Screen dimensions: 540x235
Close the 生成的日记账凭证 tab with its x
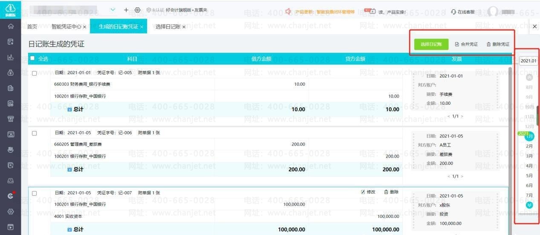pyautogui.click(x=141, y=27)
